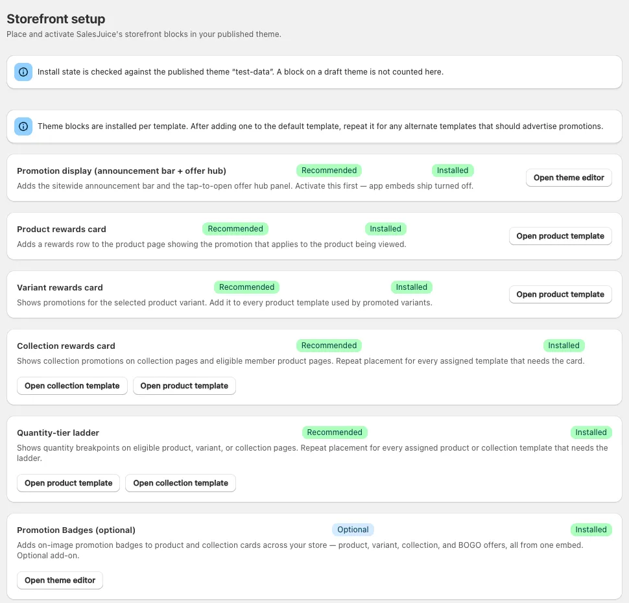Click the Recommended badge on Promotion display
This screenshot has width=629, height=603.
(x=329, y=171)
